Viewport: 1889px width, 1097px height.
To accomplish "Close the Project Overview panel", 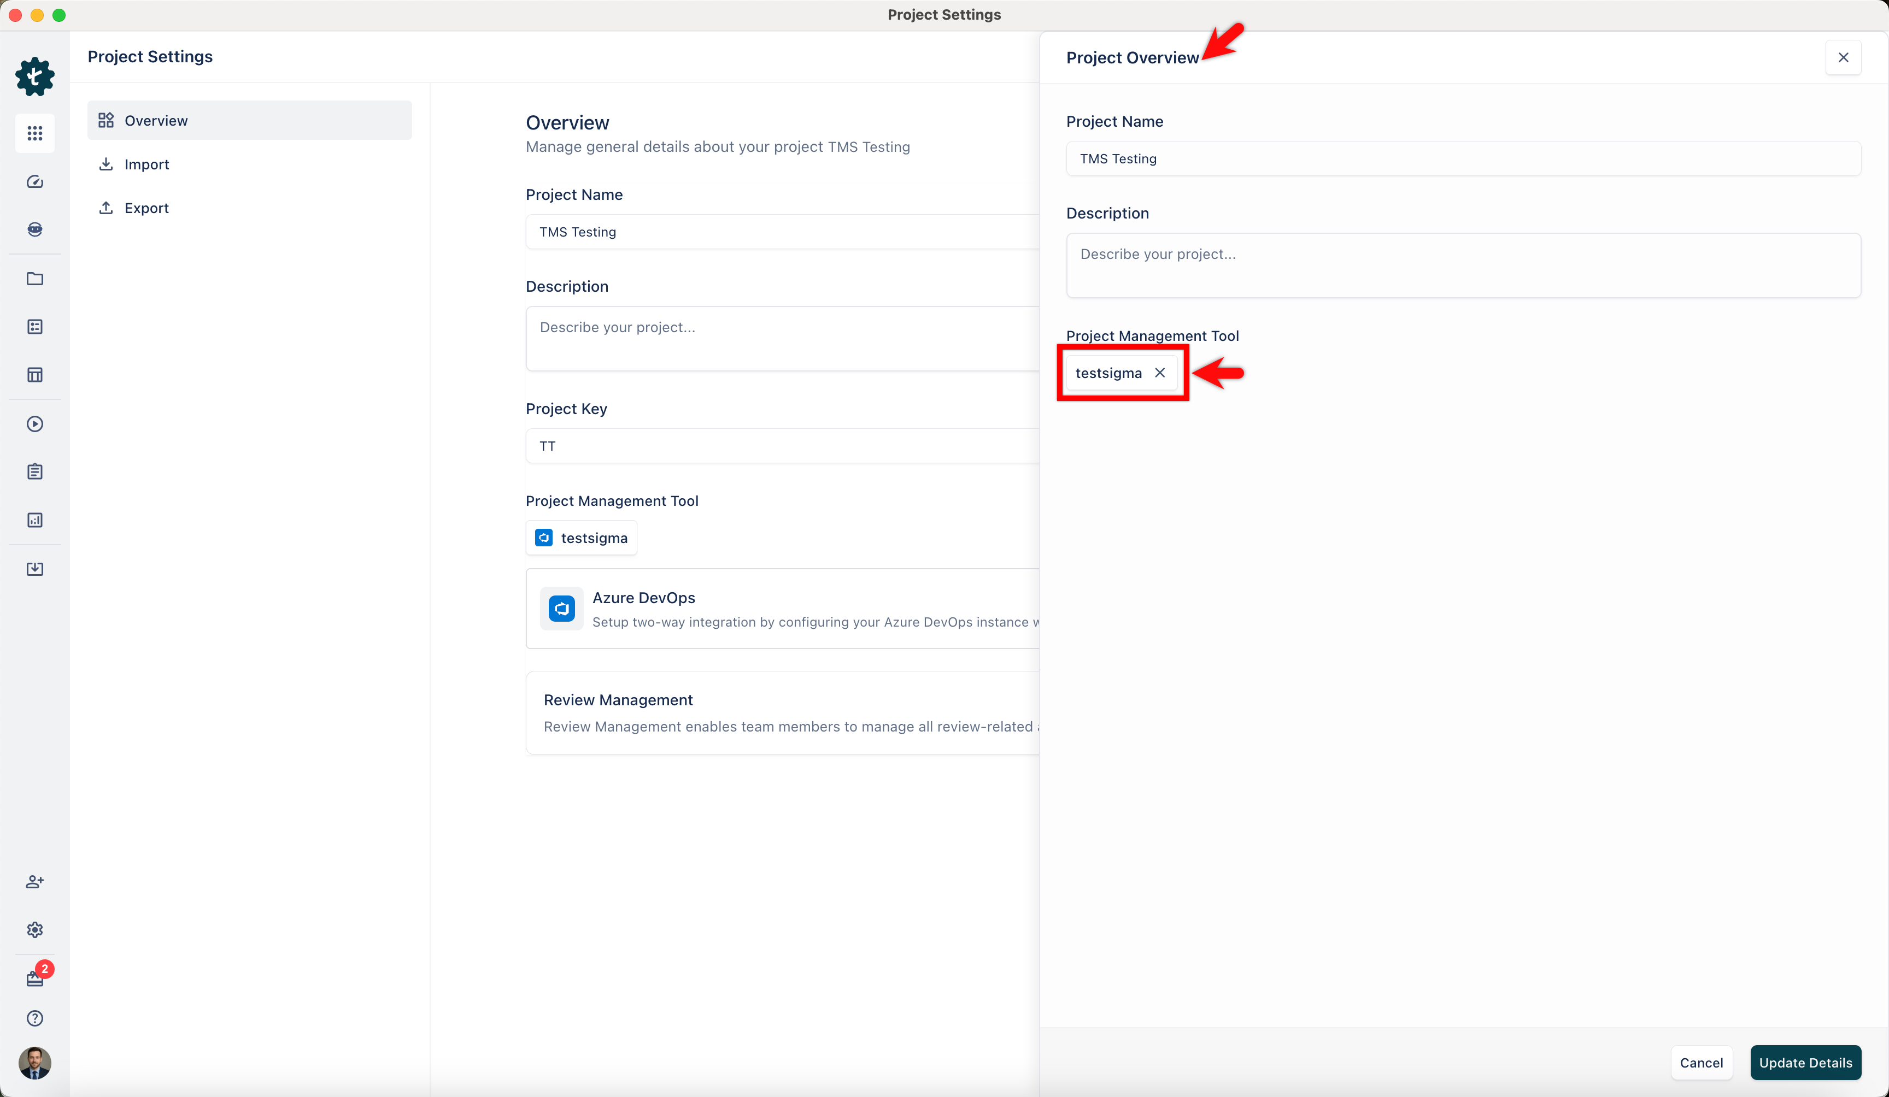I will click(1843, 58).
